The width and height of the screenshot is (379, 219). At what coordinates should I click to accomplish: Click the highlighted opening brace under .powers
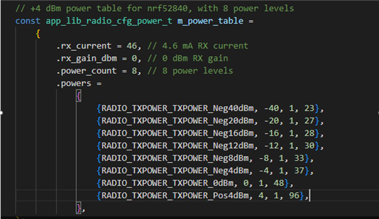tap(79, 96)
